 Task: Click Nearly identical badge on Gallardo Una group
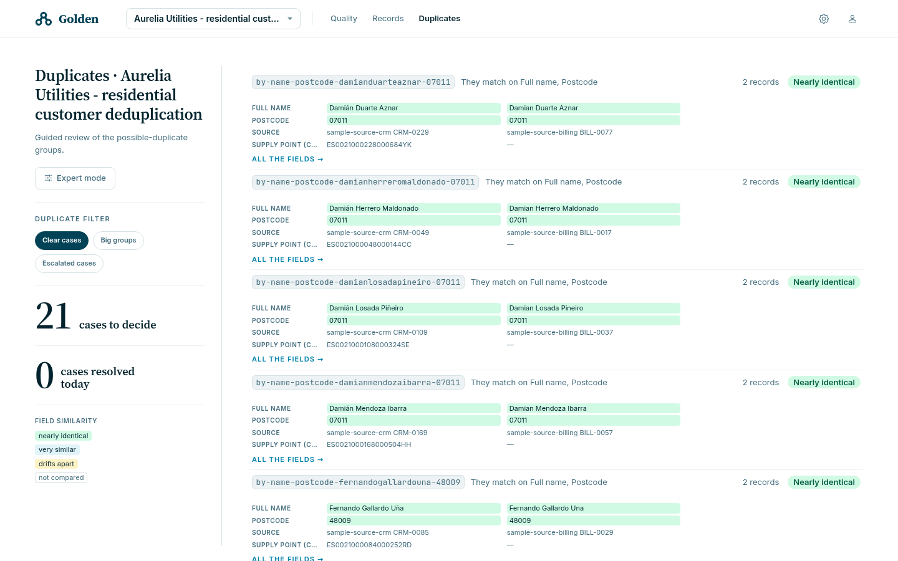click(824, 482)
